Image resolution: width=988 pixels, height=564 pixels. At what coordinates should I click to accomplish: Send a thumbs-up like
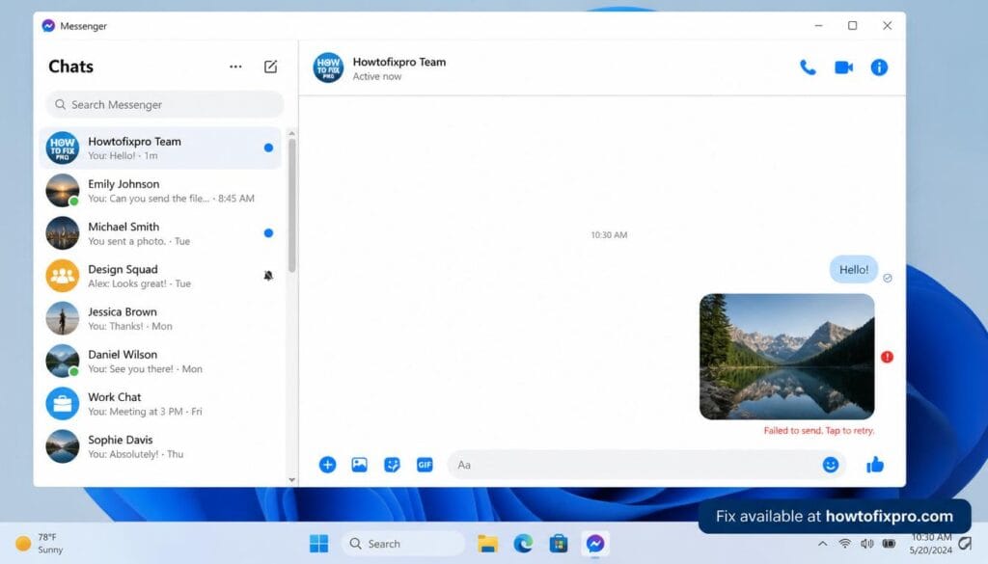(x=875, y=465)
